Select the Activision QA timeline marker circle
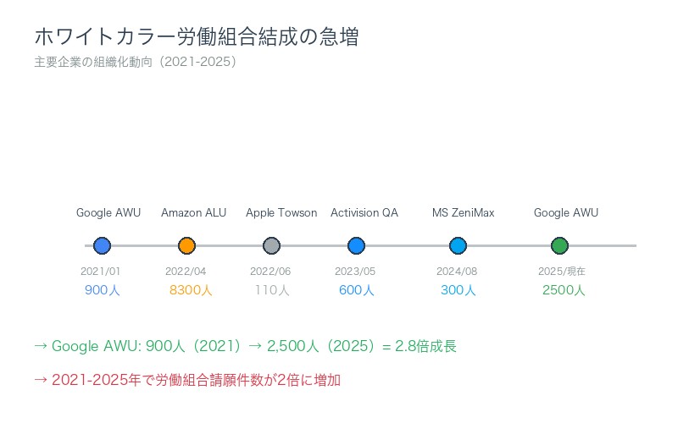Viewport: 678px width, 423px height. [x=356, y=246]
